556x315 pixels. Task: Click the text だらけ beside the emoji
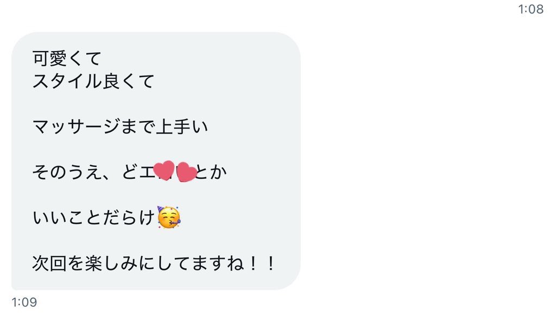click(129, 217)
